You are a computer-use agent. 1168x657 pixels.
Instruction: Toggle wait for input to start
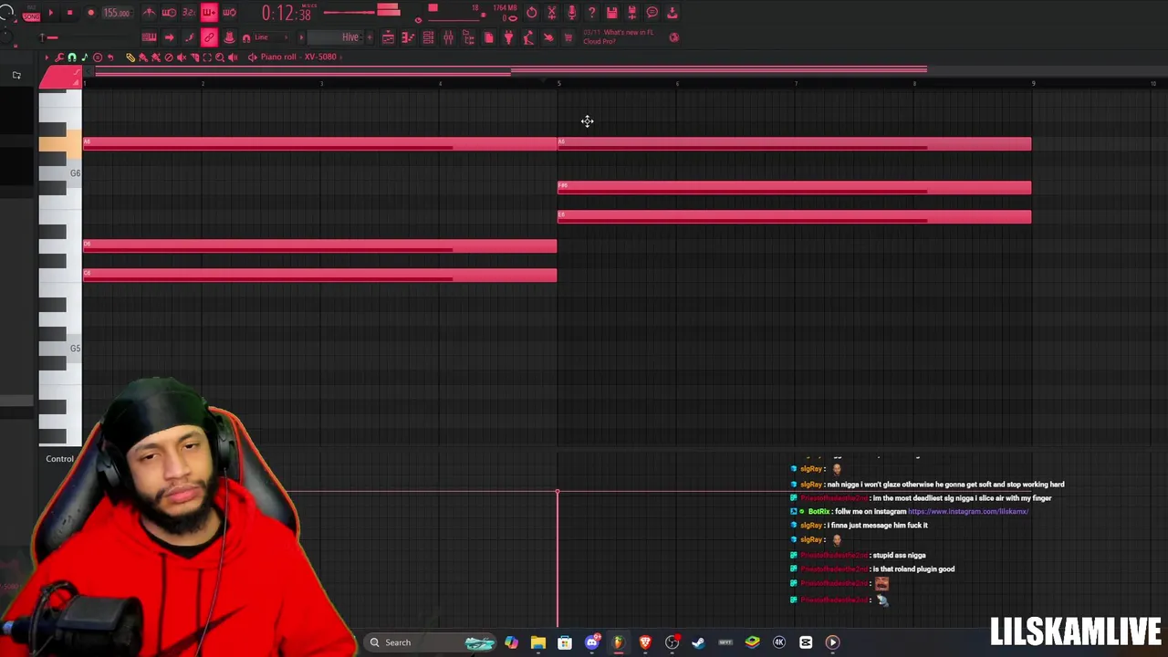click(x=169, y=13)
